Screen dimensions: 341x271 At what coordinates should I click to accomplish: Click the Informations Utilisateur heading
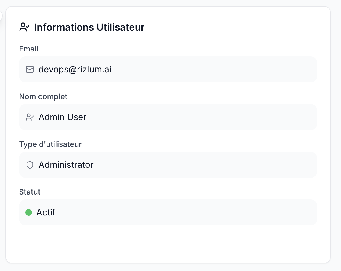pos(89,27)
